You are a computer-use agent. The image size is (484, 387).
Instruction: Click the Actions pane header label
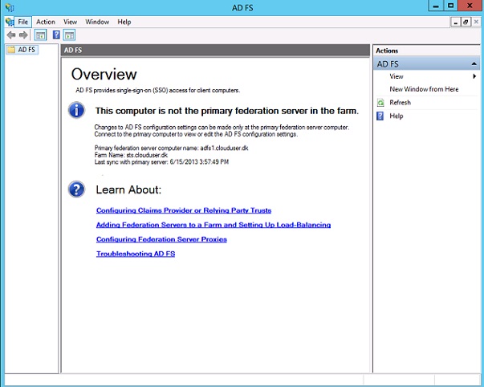387,51
